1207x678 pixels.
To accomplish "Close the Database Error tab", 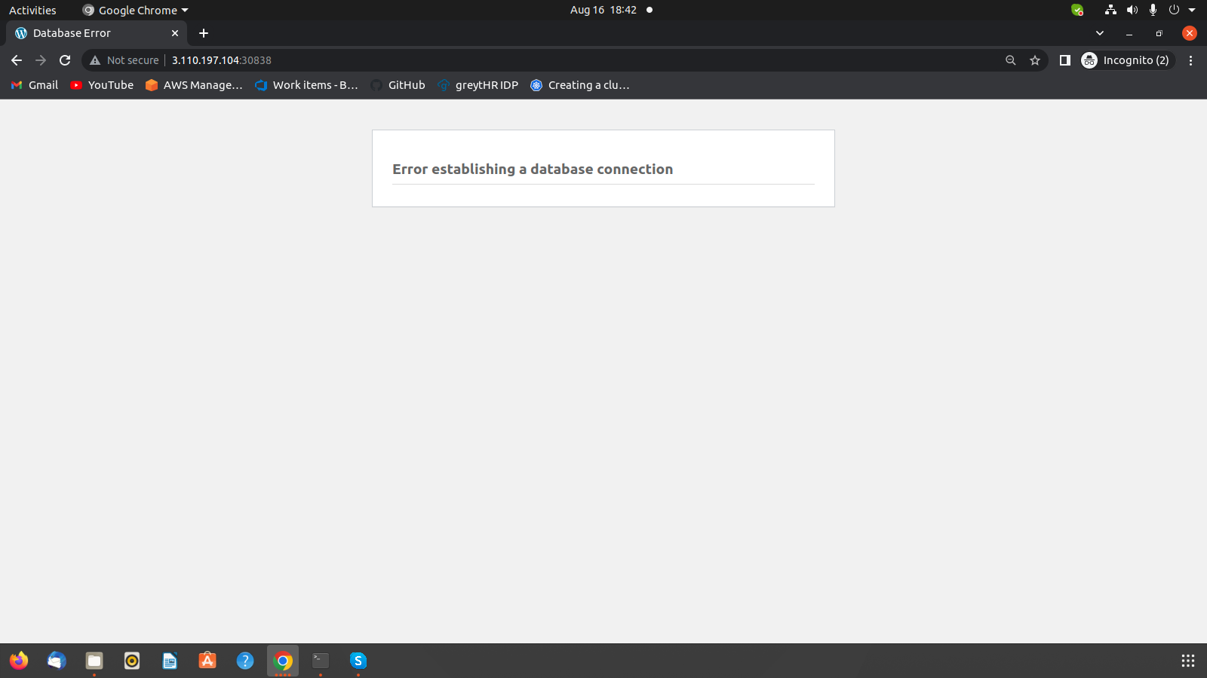I will coord(175,33).
